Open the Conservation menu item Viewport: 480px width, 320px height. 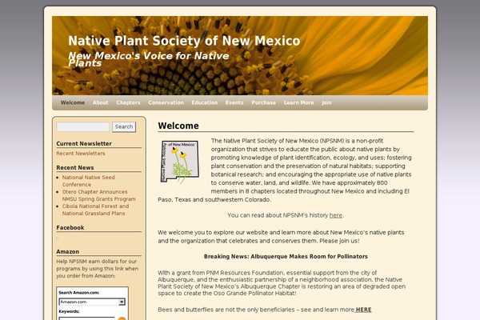tap(166, 102)
